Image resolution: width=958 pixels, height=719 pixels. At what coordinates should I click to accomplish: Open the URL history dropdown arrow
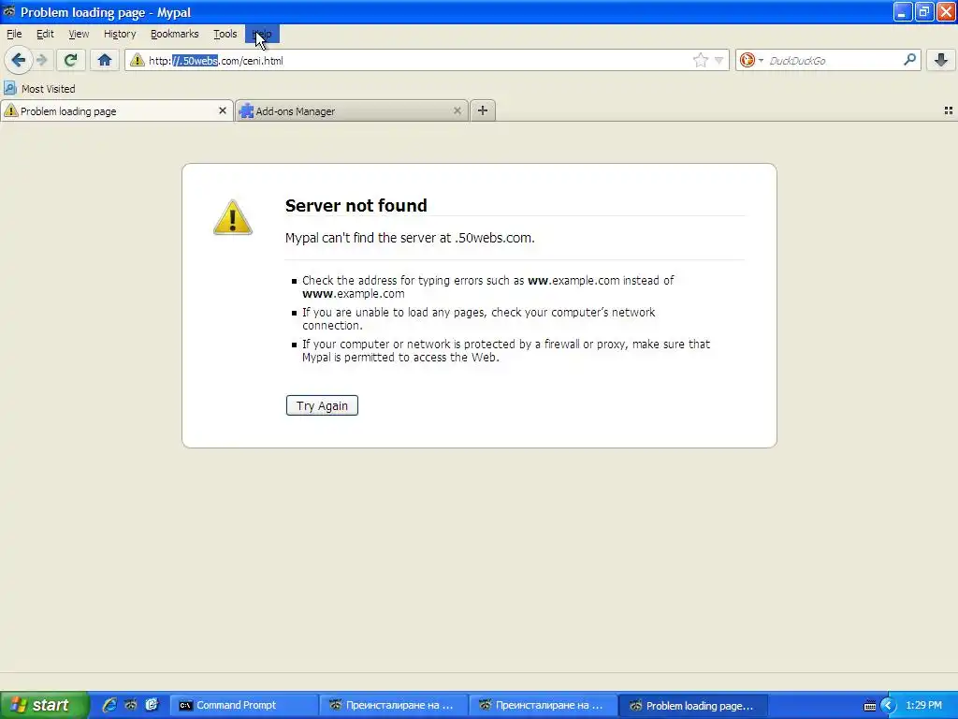(x=719, y=60)
